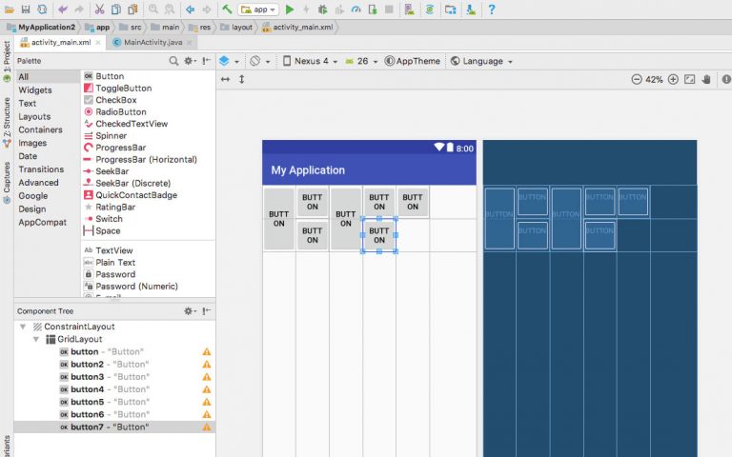Screen dimensions: 732x457
Task: Navigate Back with blue left arrow
Action: pyautogui.click(x=190, y=10)
